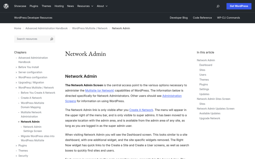Open the Code Reference link
This screenshot has width=255, height=159.
(x=202, y=18)
